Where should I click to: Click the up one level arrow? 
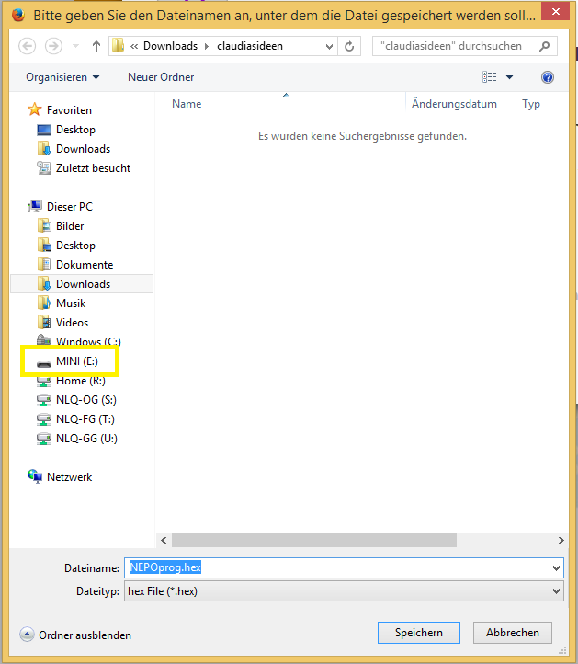[x=97, y=46]
